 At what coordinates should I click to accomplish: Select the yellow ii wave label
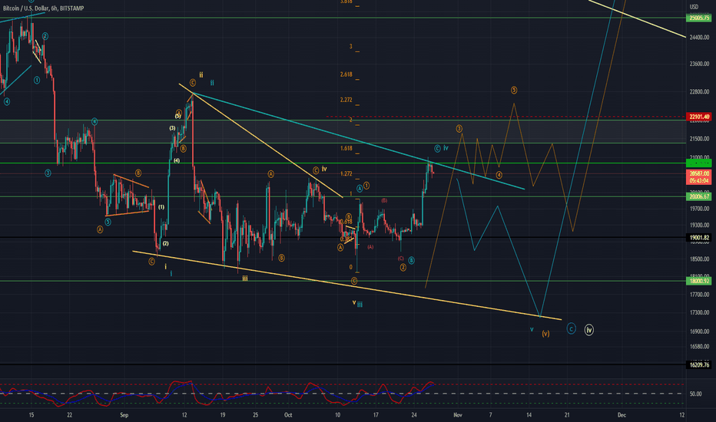point(201,75)
